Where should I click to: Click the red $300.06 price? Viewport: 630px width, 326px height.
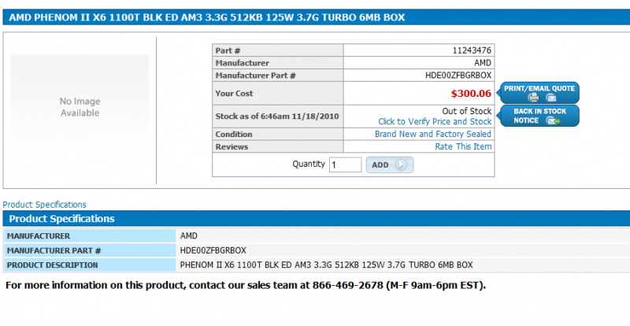pos(470,93)
